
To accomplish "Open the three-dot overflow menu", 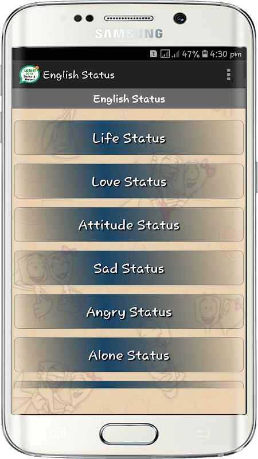I will tap(228, 75).
